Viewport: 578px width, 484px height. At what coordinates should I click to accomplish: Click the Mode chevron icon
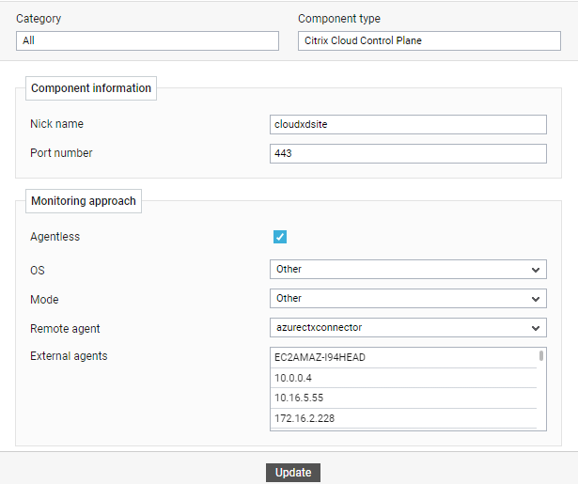[536, 299]
